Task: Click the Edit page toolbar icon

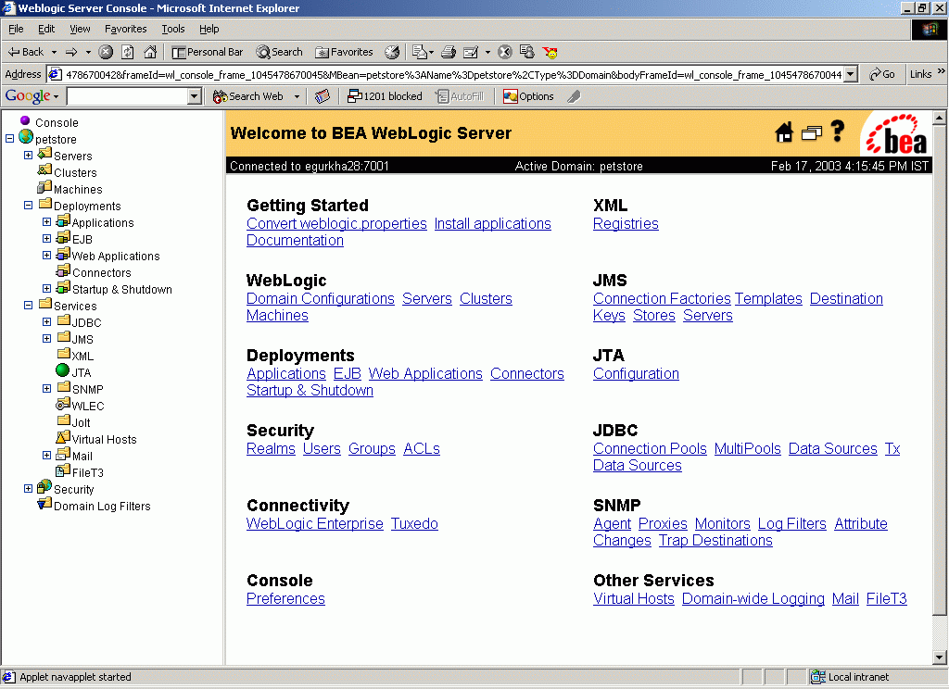Action: (470, 52)
